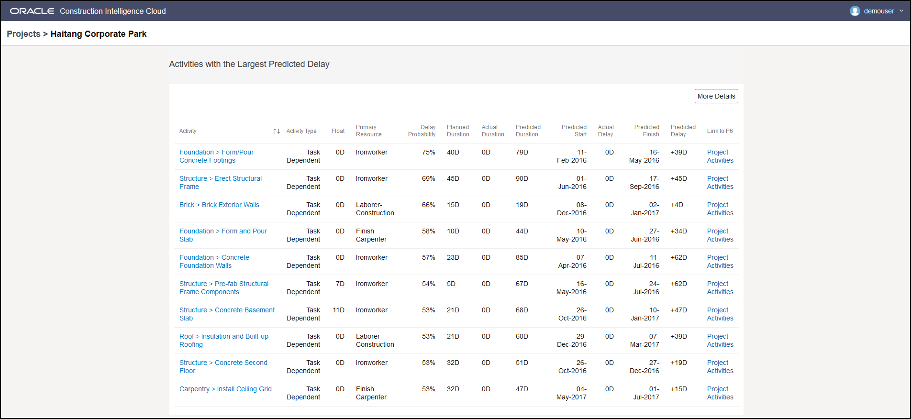Select the 79D predicted duration cell
This screenshot has height=419, width=911.
click(522, 152)
